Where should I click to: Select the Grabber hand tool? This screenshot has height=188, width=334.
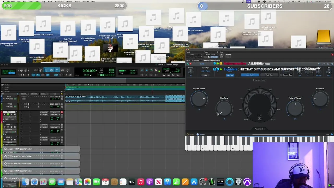click(x=57, y=70)
